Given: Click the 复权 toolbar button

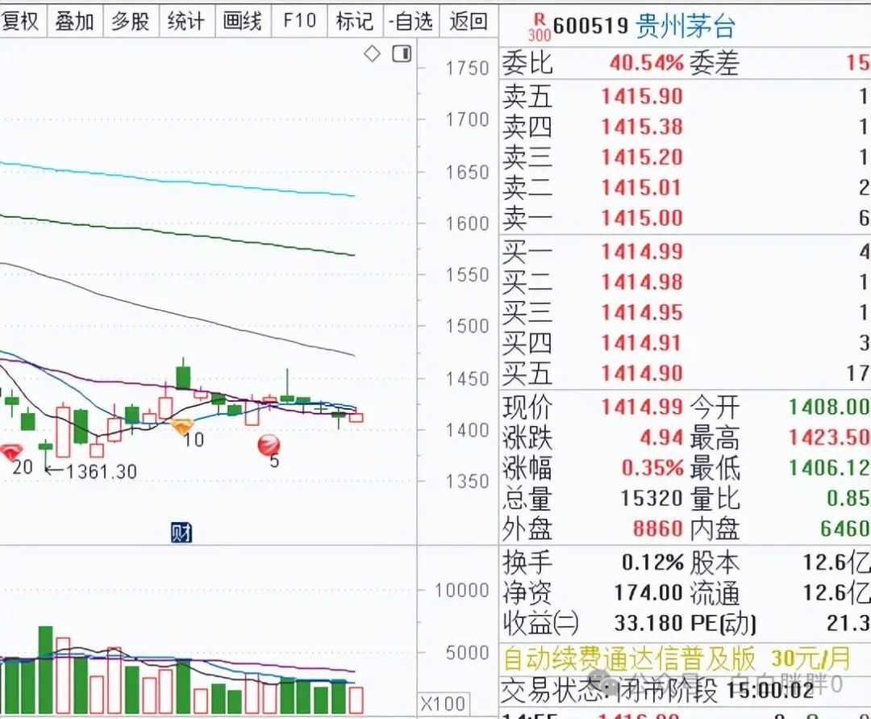Looking at the screenshot, I should tap(21, 21).
